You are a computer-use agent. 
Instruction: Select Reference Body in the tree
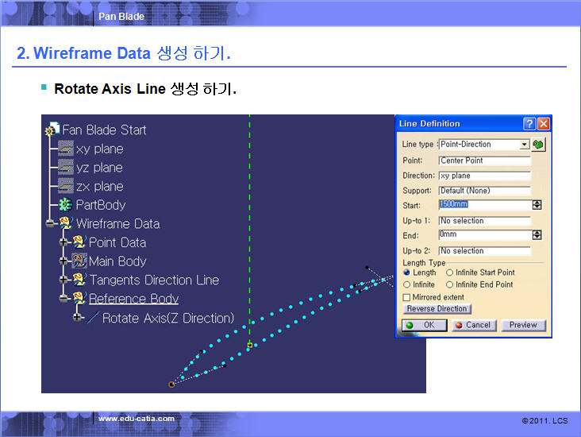pyautogui.click(x=133, y=299)
